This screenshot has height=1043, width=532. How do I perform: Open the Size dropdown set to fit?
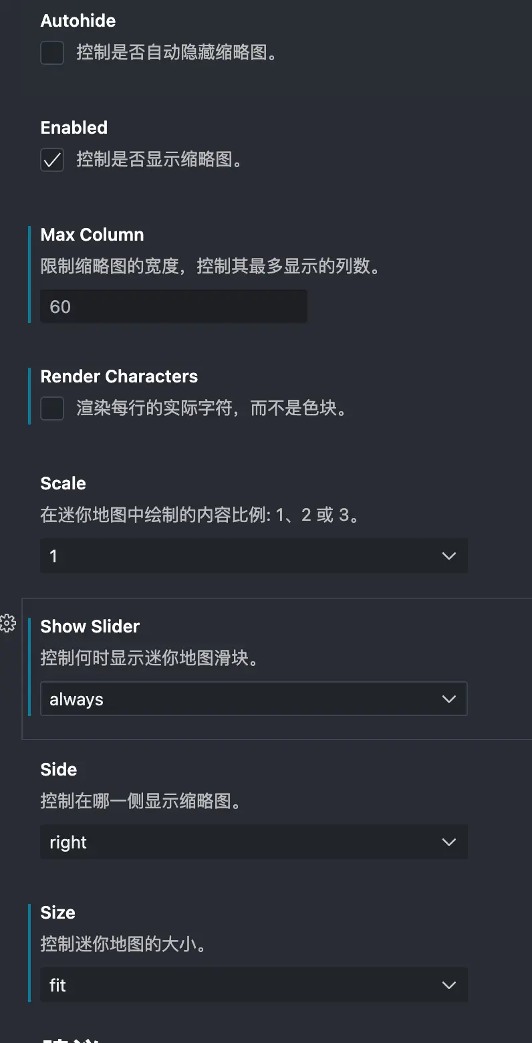pos(254,985)
